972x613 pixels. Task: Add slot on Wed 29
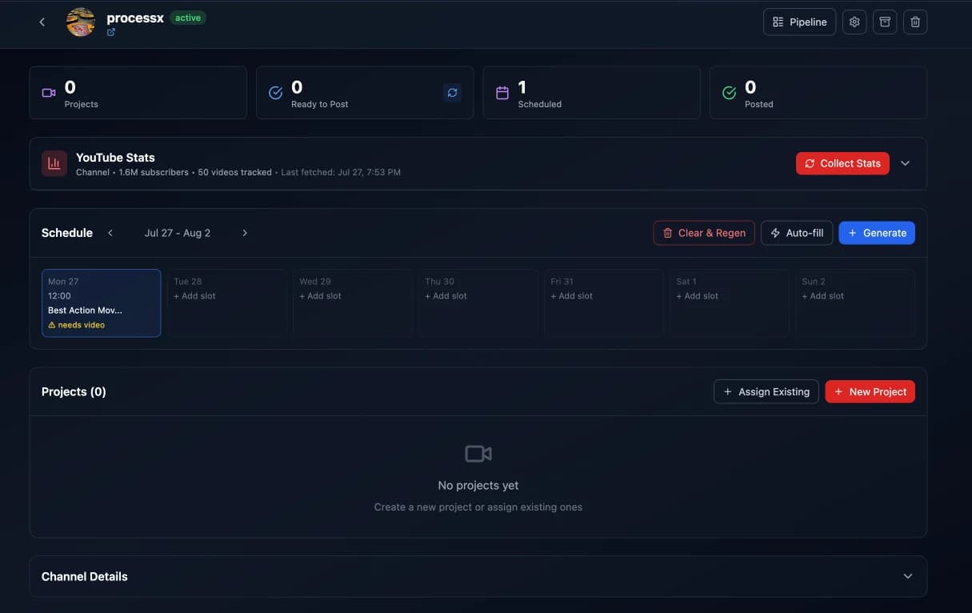pos(320,296)
